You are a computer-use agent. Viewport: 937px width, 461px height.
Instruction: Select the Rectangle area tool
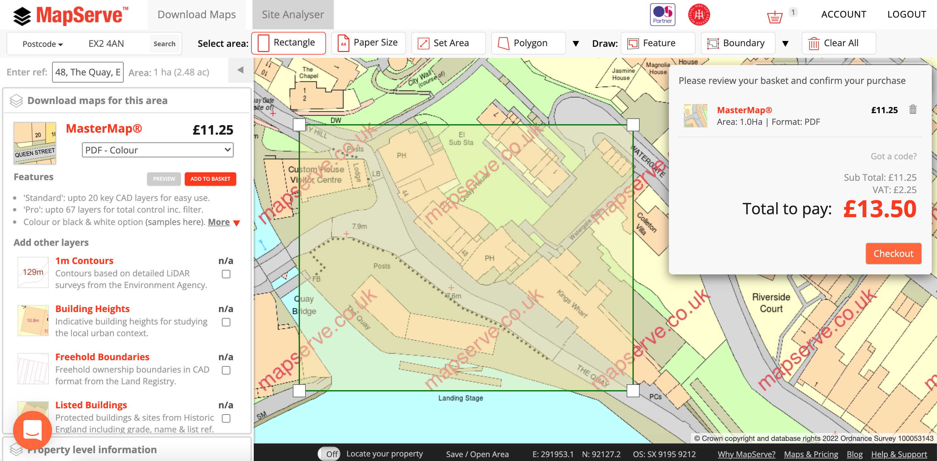(x=289, y=43)
